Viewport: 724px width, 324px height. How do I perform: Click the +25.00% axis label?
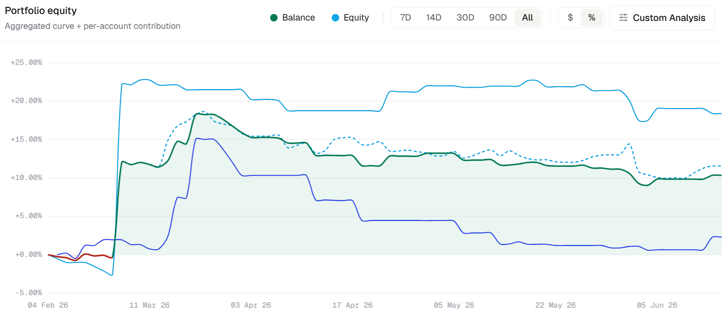coord(26,62)
